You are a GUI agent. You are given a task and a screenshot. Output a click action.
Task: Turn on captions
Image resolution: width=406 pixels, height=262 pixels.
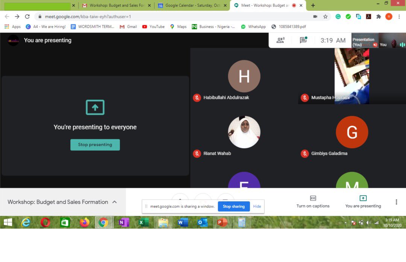click(x=313, y=202)
